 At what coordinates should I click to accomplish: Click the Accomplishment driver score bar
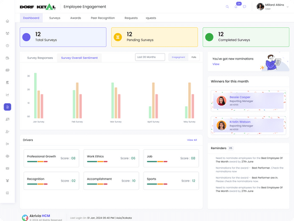(x=97, y=184)
